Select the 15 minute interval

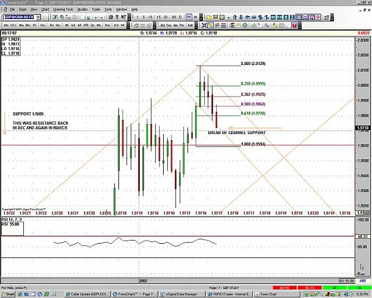(x=158, y=17)
